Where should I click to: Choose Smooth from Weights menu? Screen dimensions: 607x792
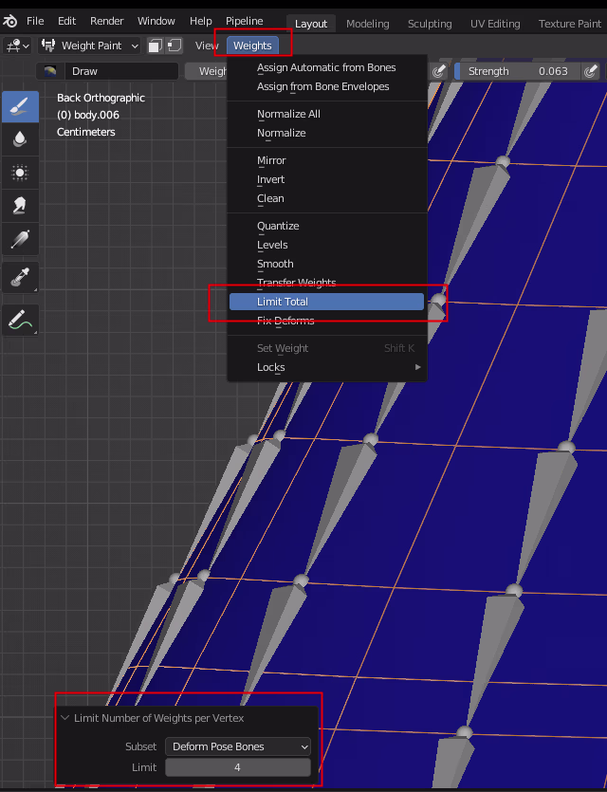point(326,264)
